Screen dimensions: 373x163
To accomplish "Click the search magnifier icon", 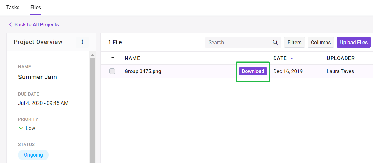I will pos(275,42).
